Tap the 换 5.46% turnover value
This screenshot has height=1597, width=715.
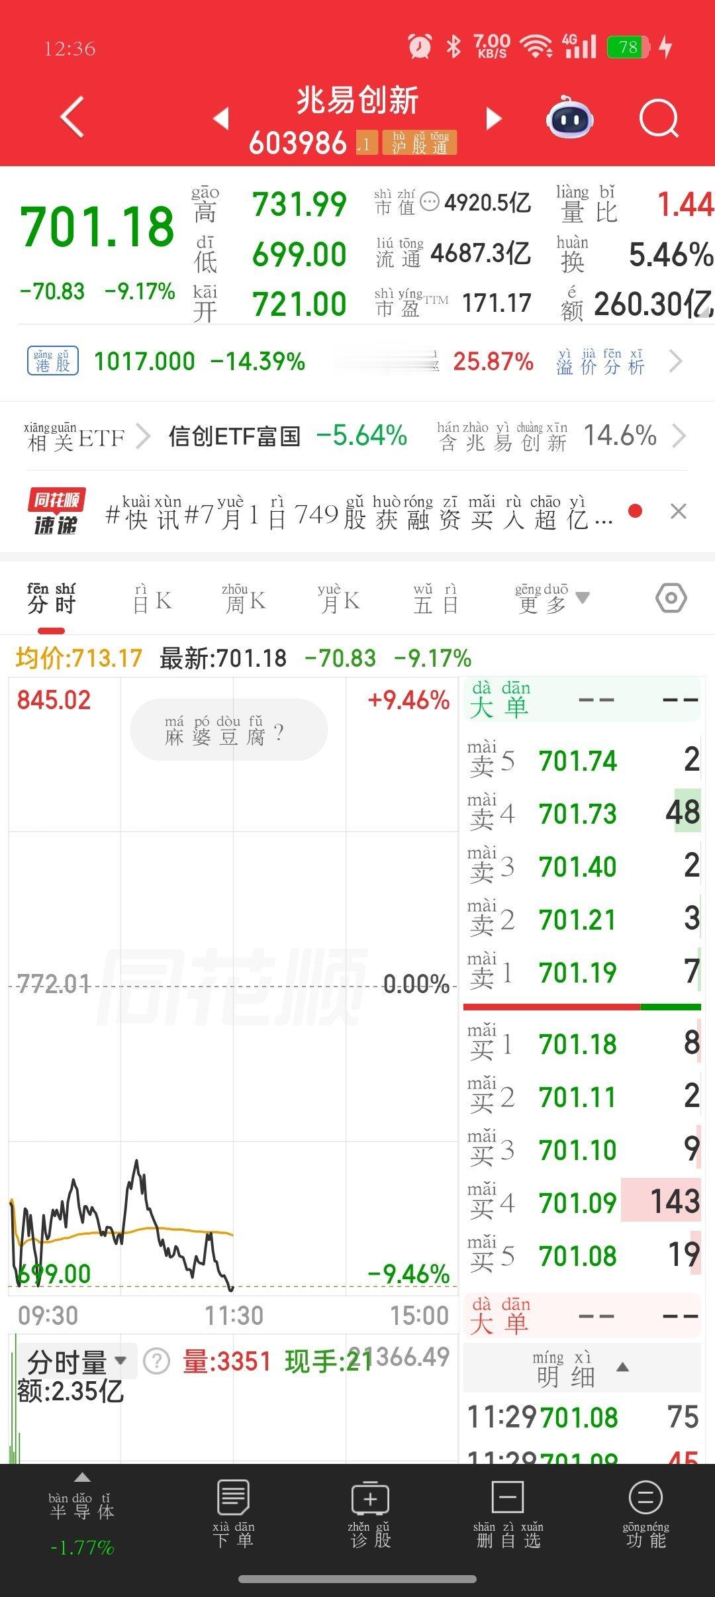(x=670, y=254)
